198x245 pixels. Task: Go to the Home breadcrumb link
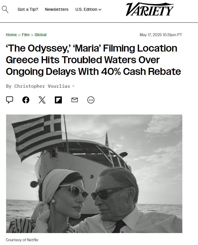pyautogui.click(x=11, y=35)
